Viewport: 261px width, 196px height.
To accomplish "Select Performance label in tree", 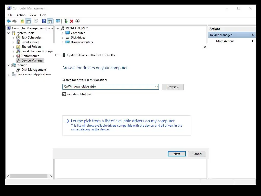I will (30, 56).
